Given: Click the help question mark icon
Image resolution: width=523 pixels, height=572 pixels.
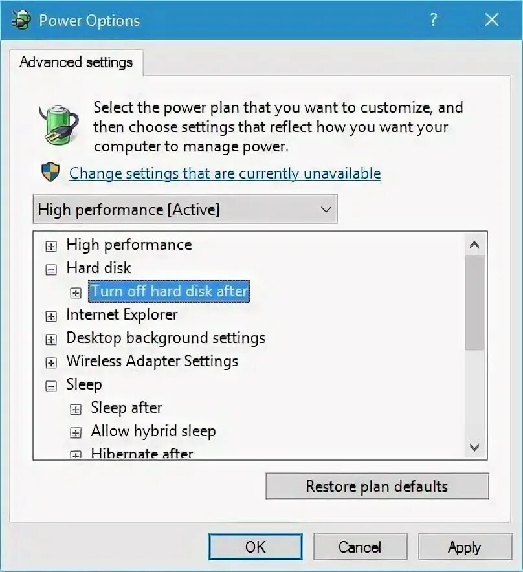Looking at the screenshot, I should (433, 19).
